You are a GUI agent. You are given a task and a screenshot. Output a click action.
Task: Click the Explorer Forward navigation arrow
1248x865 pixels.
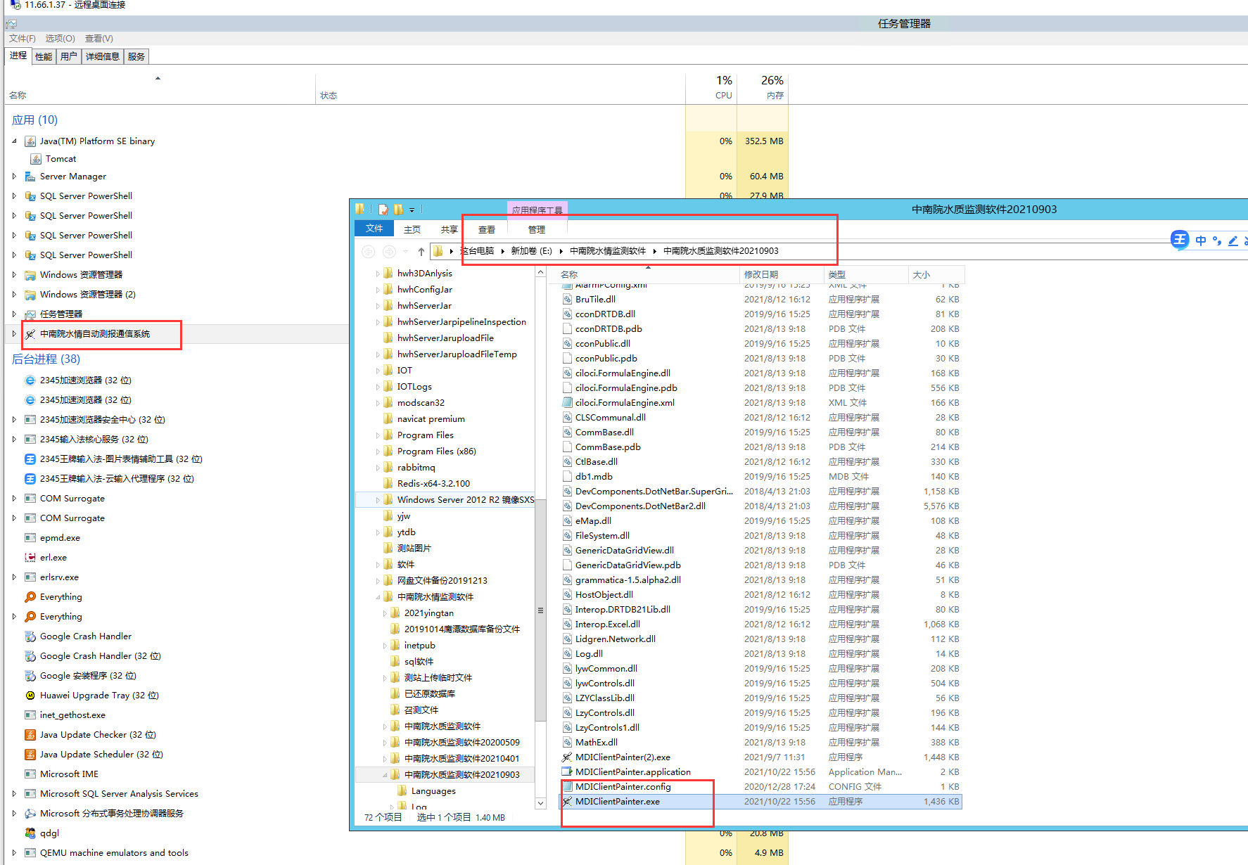click(x=389, y=251)
